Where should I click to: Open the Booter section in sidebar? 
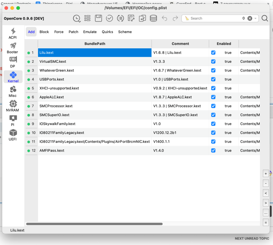coord(12,48)
